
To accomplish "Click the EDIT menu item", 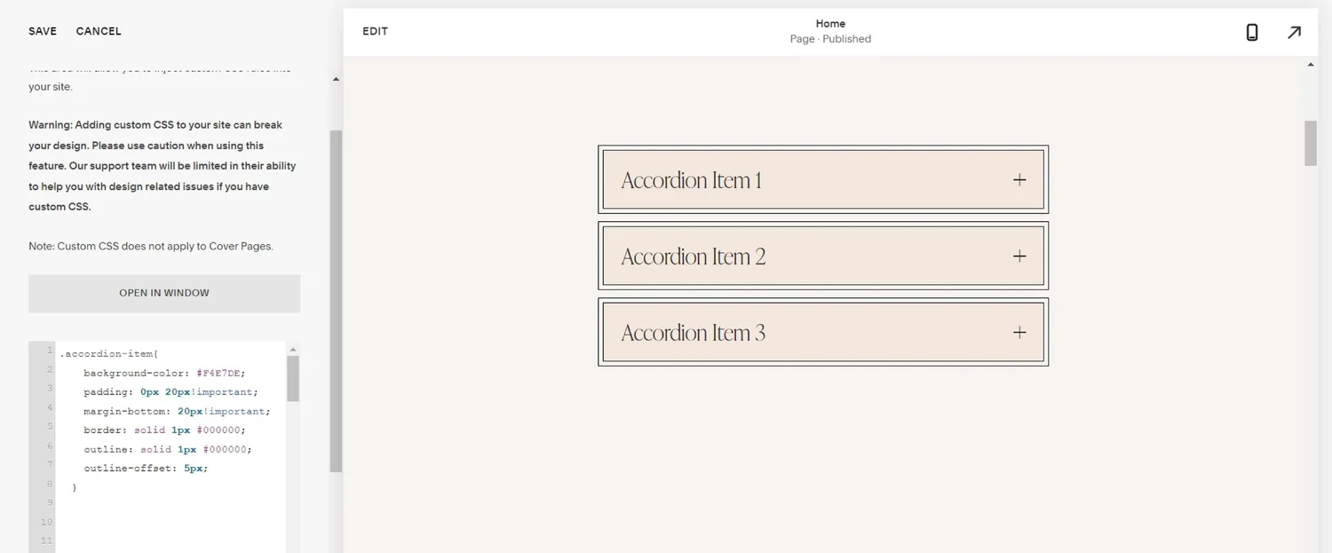I will click(374, 31).
